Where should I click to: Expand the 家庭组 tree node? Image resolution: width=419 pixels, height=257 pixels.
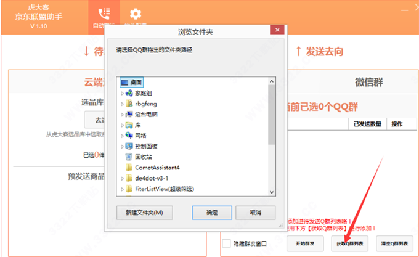coord(122,93)
